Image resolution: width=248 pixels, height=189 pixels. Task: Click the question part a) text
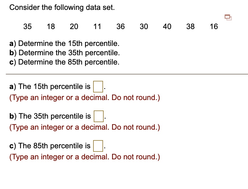[64, 43]
